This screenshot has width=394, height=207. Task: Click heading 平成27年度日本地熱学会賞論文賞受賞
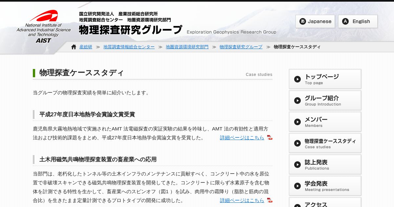pyautogui.click(x=87, y=114)
